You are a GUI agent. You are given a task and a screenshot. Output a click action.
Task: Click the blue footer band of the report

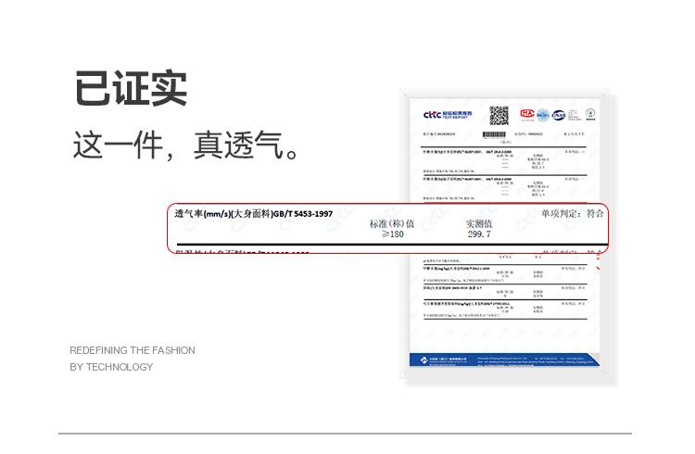[504, 359]
